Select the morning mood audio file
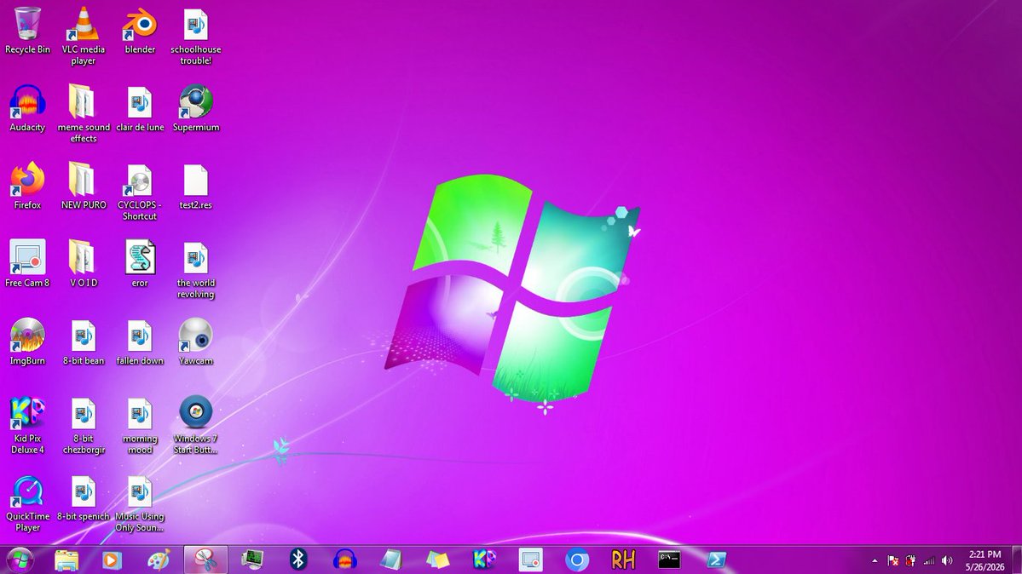This screenshot has width=1022, height=574. pos(140,425)
